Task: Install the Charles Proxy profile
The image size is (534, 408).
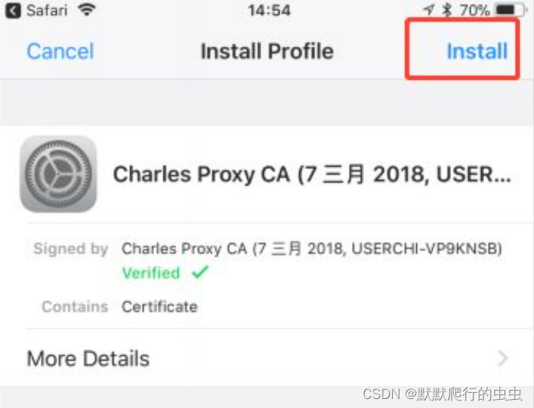Action: click(477, 51)
